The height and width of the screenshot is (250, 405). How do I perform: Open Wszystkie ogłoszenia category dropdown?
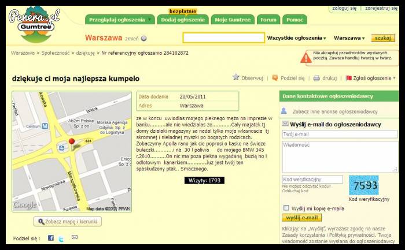coord(296,38)
